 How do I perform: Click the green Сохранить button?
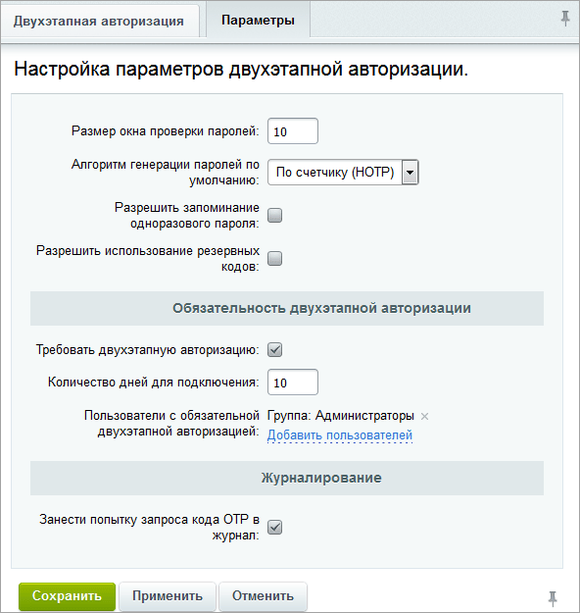point(68,595)
